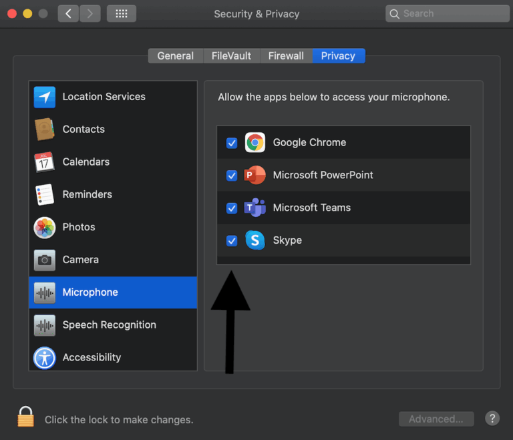The height and width of the screenshot is (440, 513).
Task: Select Calendars label in sidebar
Action: tap(85, 162)
